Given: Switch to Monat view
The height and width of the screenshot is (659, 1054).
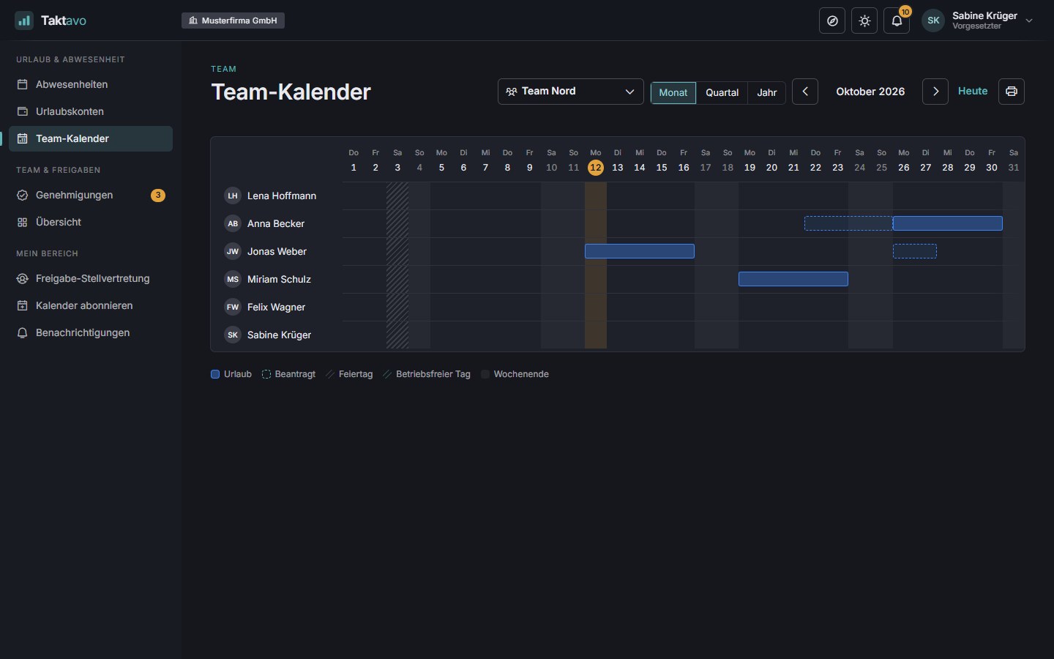Looking at the screenshot, I should [x=673, y=92].
